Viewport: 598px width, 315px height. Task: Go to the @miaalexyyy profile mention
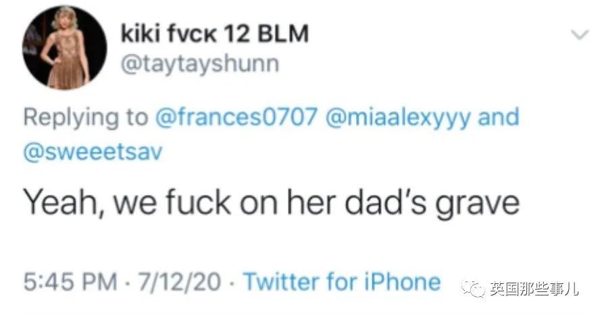click(x=398, y=117)
